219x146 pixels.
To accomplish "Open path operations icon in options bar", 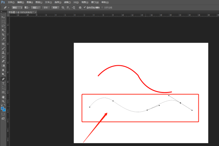I will (63, 7).
